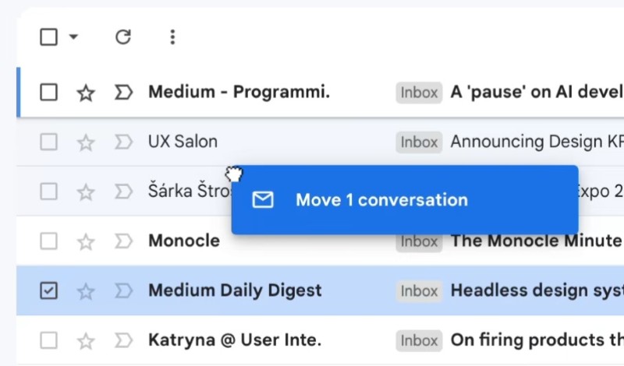
Task: Star the Medium - Programming email
Action: tap(86, 93)
